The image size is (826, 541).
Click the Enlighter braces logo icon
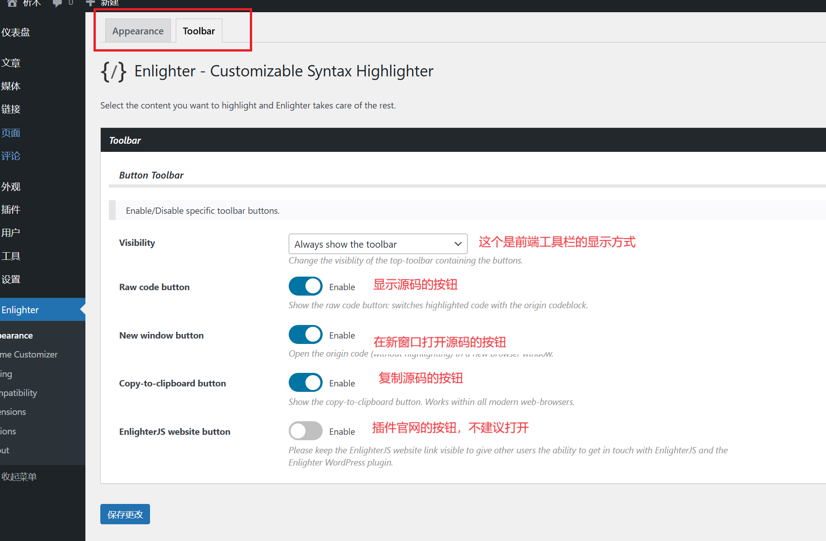click(113, 71)
